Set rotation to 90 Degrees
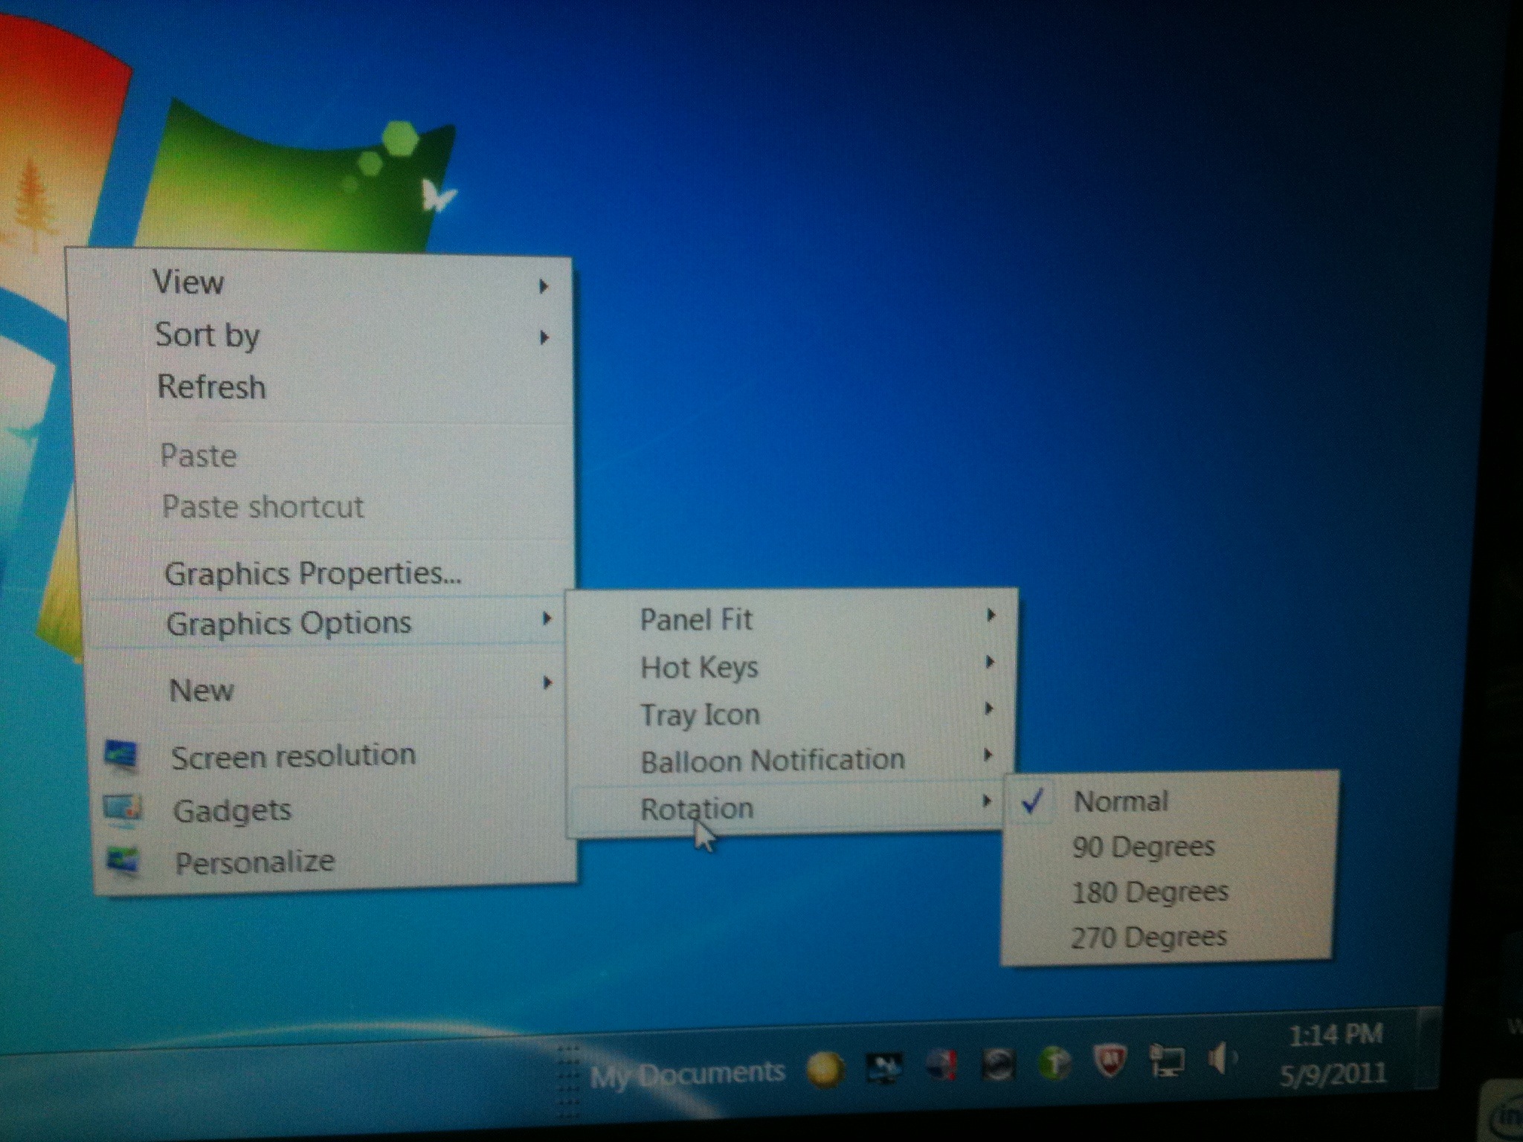The width and height of the screenshot is (1523, 1142). pos(1143,847)
